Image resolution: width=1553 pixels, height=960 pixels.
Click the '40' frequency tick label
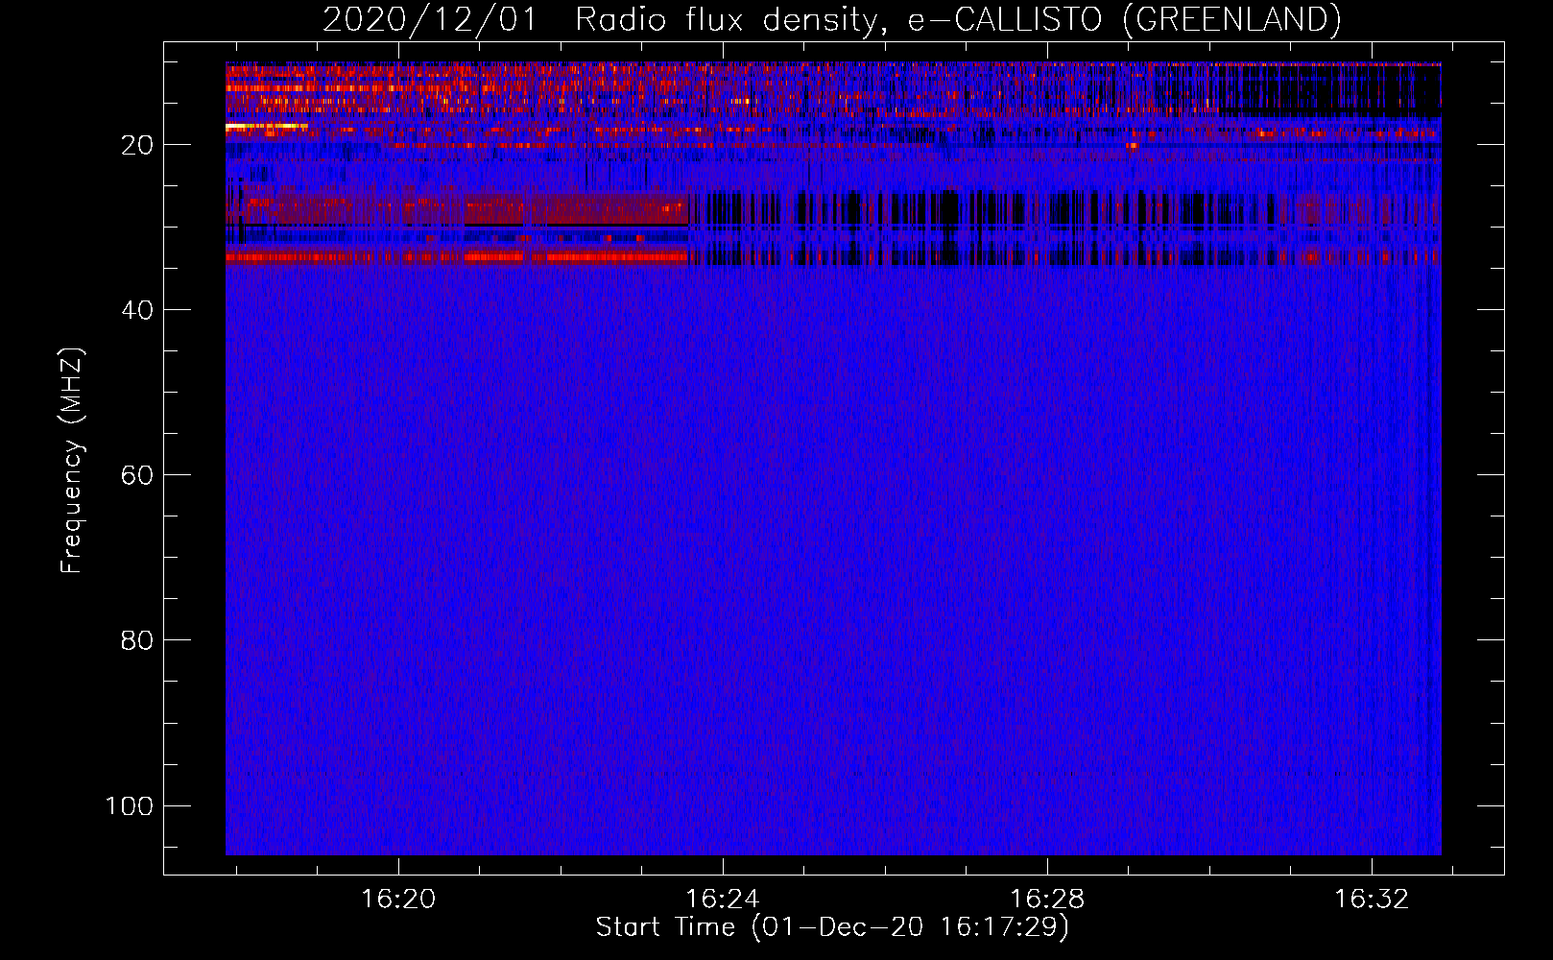[x=137, y=310]
